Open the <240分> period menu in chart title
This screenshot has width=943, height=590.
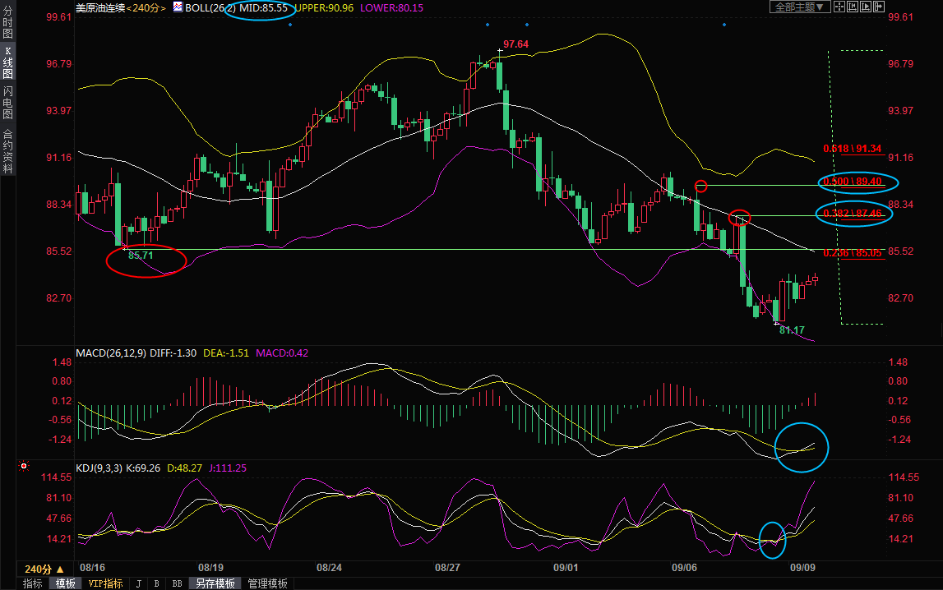[x=147, y=7]
